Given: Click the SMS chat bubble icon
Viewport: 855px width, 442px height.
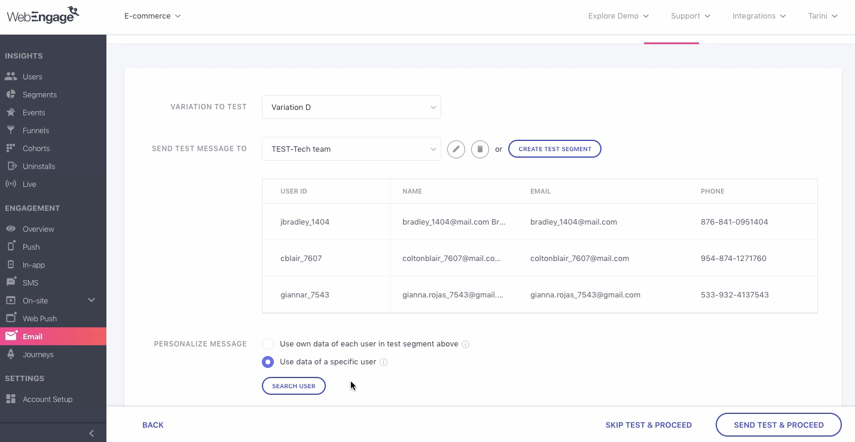Looking at the screenshot, I should [x=11, y=283].
